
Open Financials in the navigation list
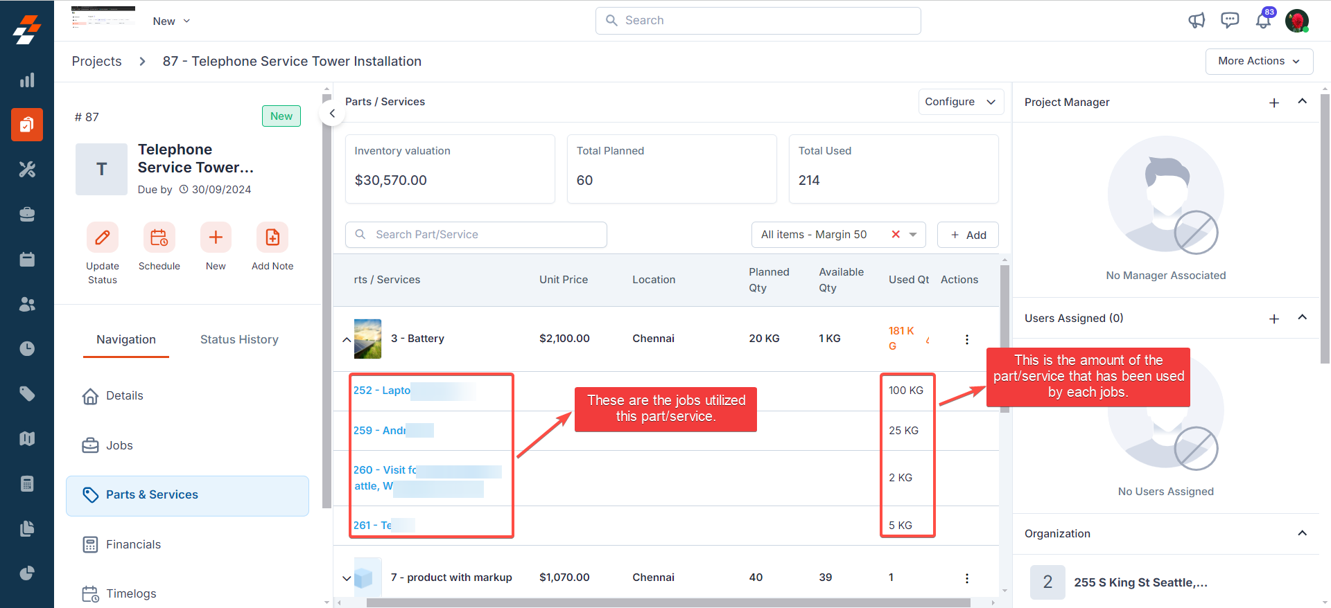[x=133, y=544]
